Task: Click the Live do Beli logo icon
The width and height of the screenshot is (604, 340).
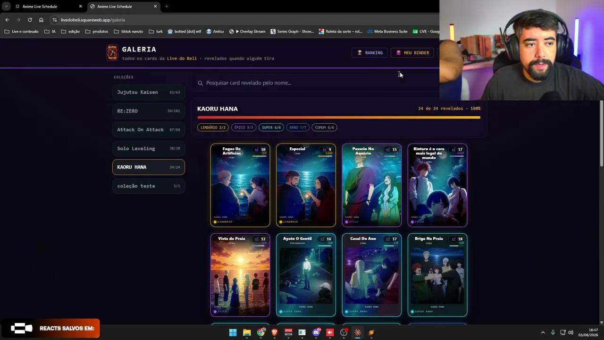Action: [x=112, y=53]
